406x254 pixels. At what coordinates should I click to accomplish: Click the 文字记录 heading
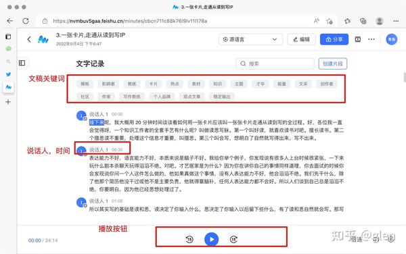(x=90, y=63)
